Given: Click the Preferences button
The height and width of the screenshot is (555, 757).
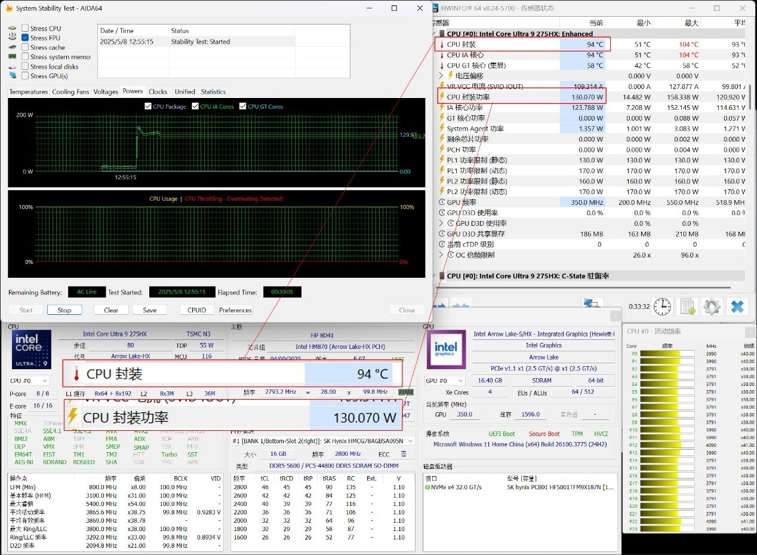Looking at the screenshot, I should point(235,310).
